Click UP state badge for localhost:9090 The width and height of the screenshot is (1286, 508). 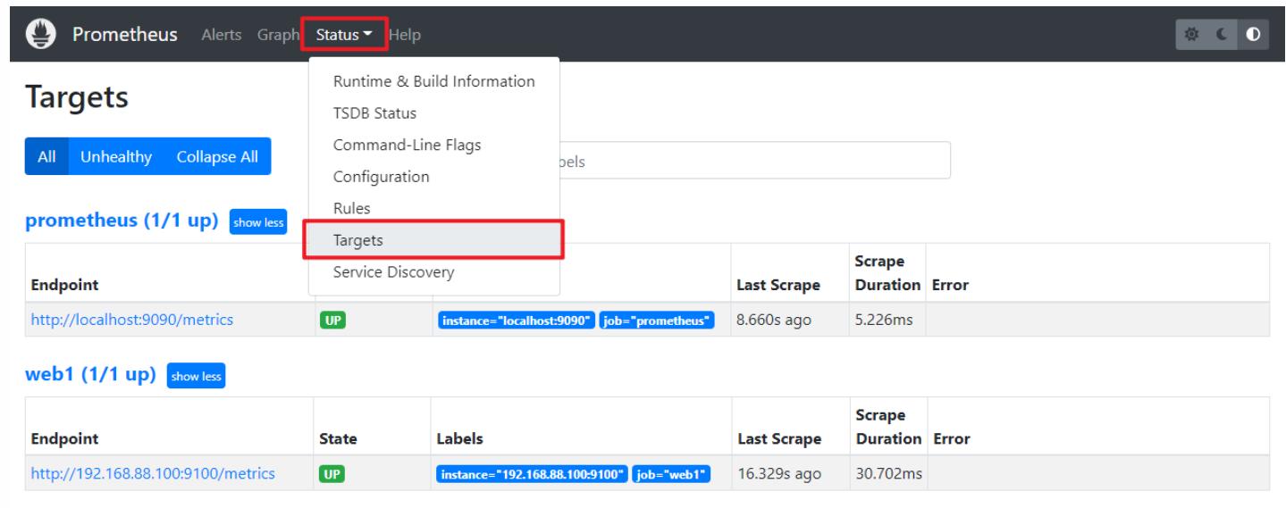pos(332,320)
